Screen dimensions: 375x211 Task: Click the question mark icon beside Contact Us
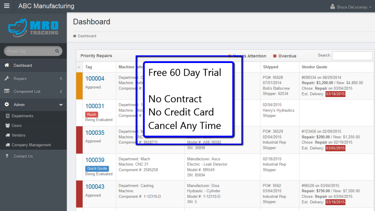coord(6,156)
